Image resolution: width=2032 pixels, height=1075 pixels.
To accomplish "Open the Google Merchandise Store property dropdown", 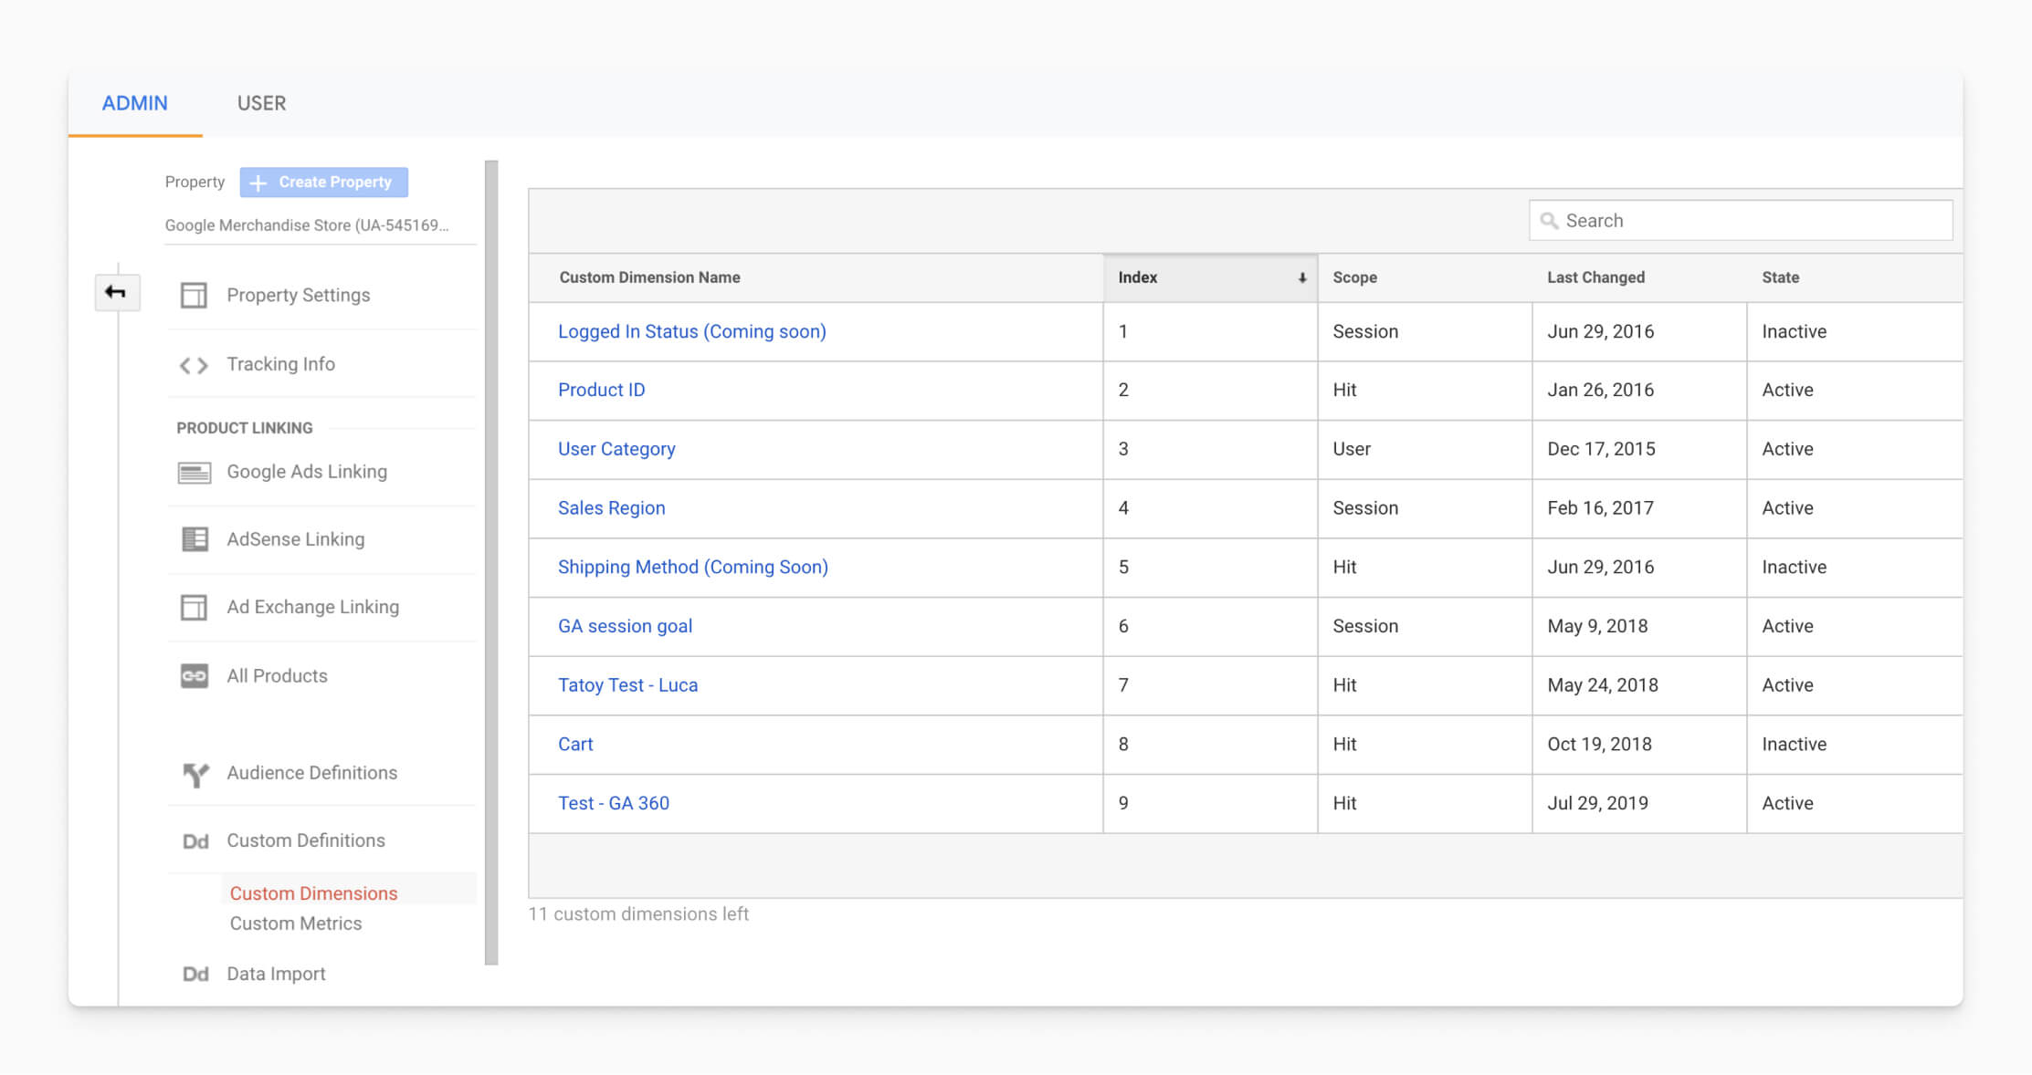I will pyautogui.click(x=320, y=225).
